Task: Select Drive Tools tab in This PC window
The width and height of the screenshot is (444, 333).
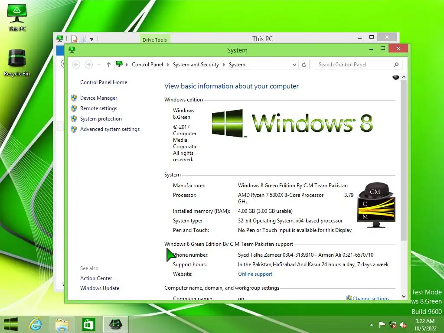Action: click(x=155, y=39)
